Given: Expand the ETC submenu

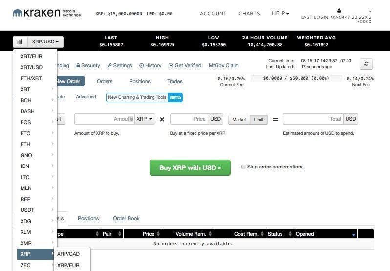Looking at the screenshot, I should 35,133.
